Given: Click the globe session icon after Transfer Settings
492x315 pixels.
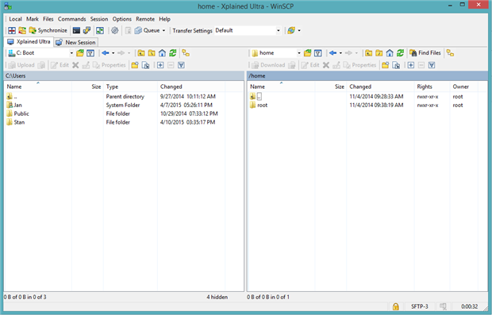Looking at the screenshot, I should 291,30.
